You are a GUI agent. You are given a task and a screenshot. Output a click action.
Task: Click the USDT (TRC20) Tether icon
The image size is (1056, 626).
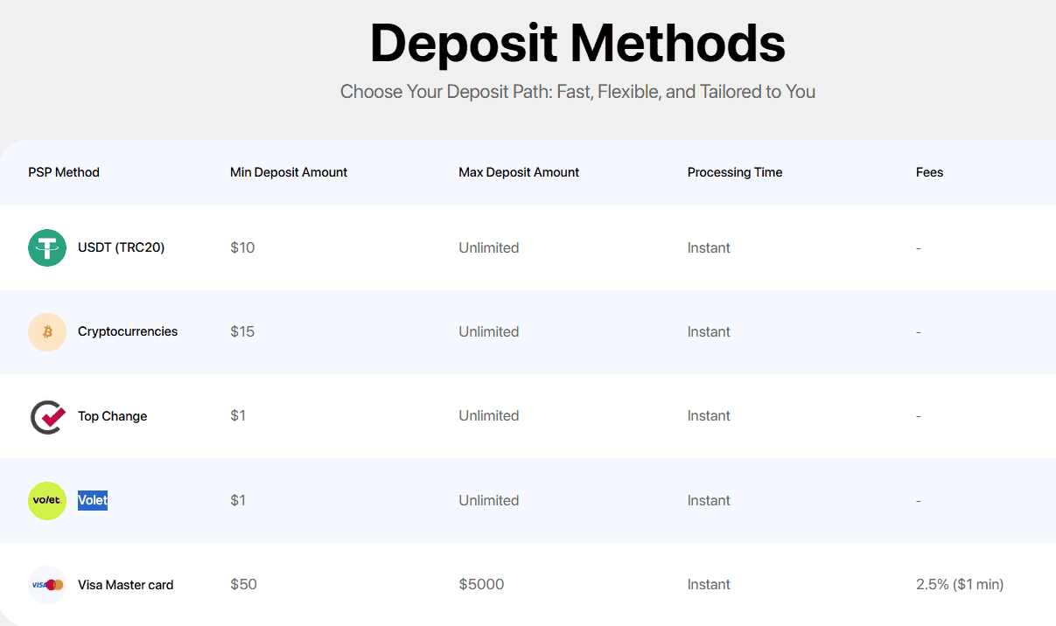(x=46, y=247)
